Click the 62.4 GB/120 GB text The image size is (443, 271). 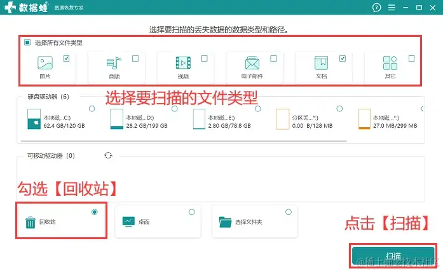point(64,125)
